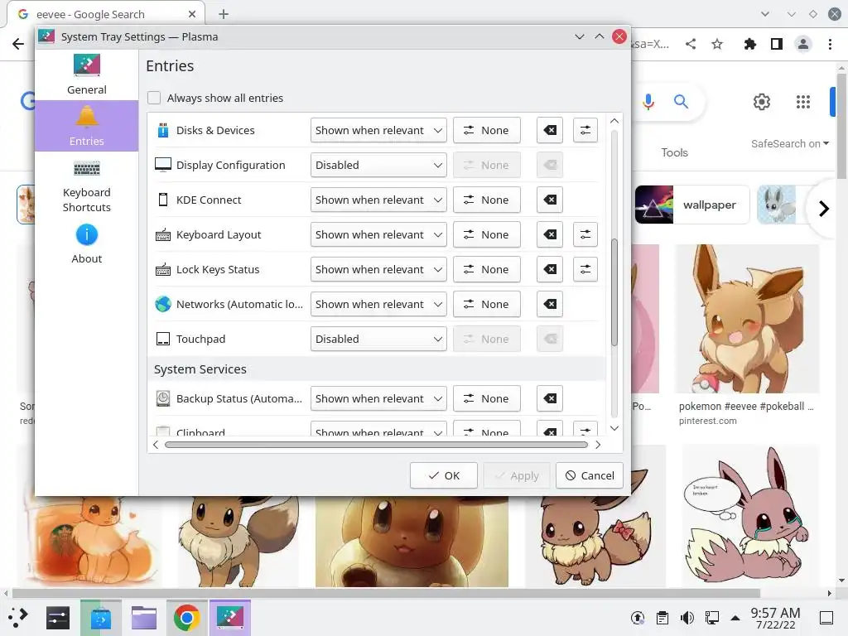Set shortcut button for KDE Connect
This screenshot has width=848, height=636.
pos(487,200)
